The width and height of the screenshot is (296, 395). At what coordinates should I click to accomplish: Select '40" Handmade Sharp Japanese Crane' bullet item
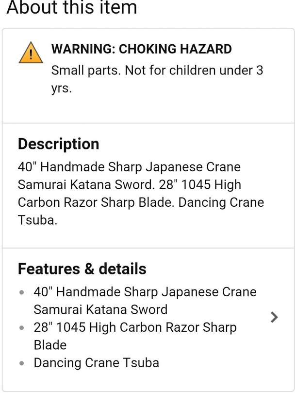tap(145, 292)
